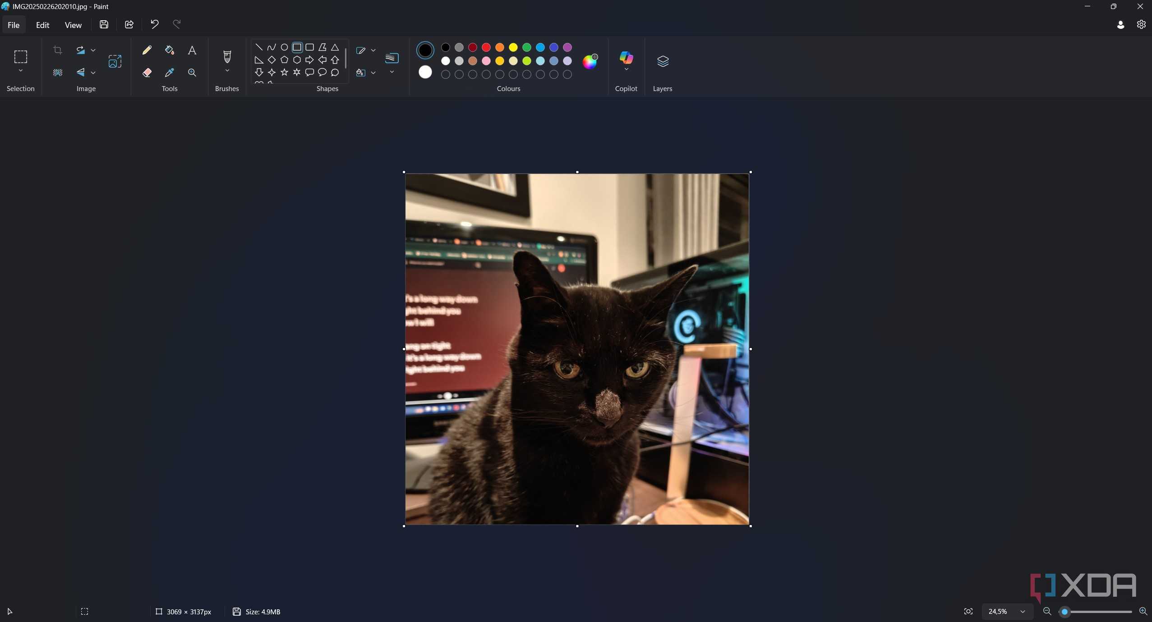1152x622 pixels.
Task: Select the secondary white Colour 2 circle
Action: point(425,72)
